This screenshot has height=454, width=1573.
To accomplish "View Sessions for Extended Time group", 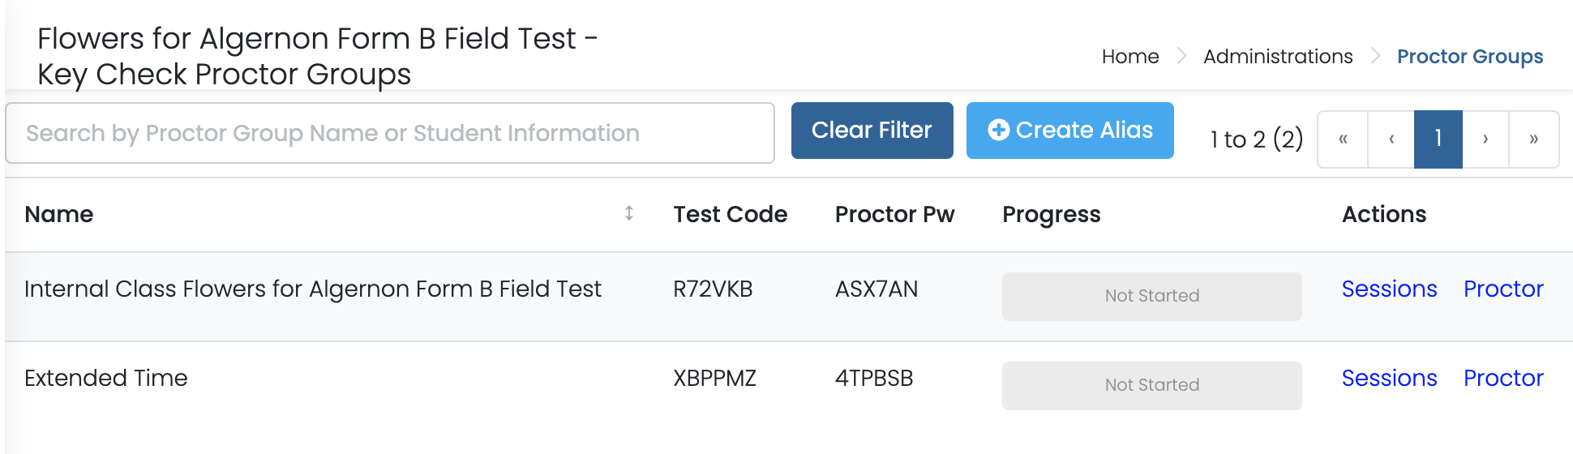I will click(x=1389, y=379).
